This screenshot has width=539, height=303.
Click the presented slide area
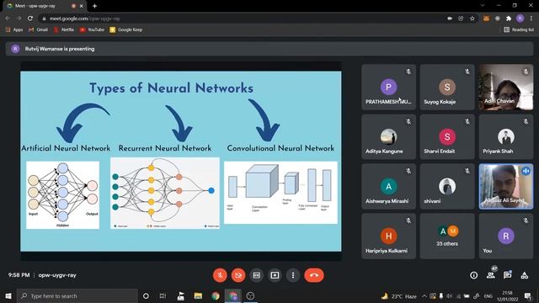pyautogui.click(x=181, y=161)
